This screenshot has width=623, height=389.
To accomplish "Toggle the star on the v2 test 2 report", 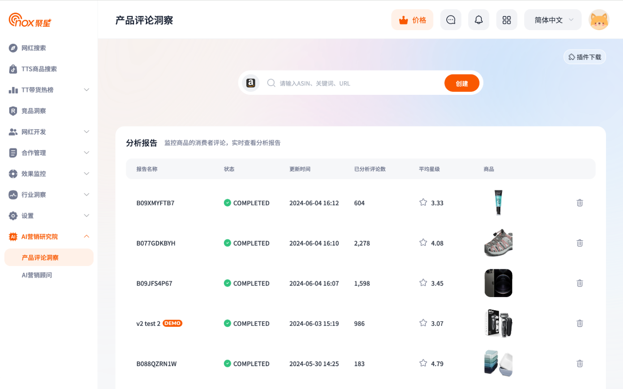I will [x=422, y=323].
